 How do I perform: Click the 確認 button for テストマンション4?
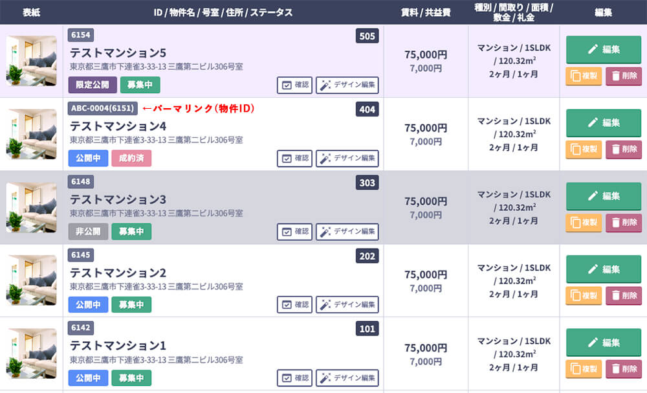tap(294, 158)
